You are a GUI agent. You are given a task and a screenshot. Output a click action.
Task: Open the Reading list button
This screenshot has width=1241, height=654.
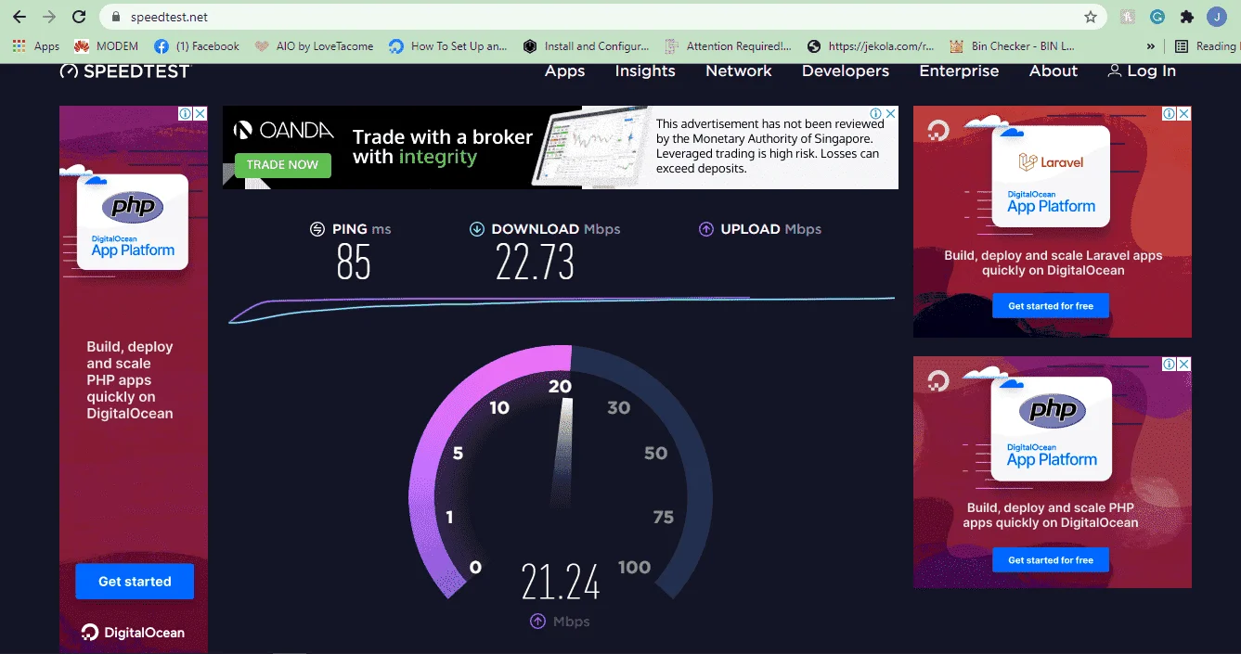point(1206,46)
